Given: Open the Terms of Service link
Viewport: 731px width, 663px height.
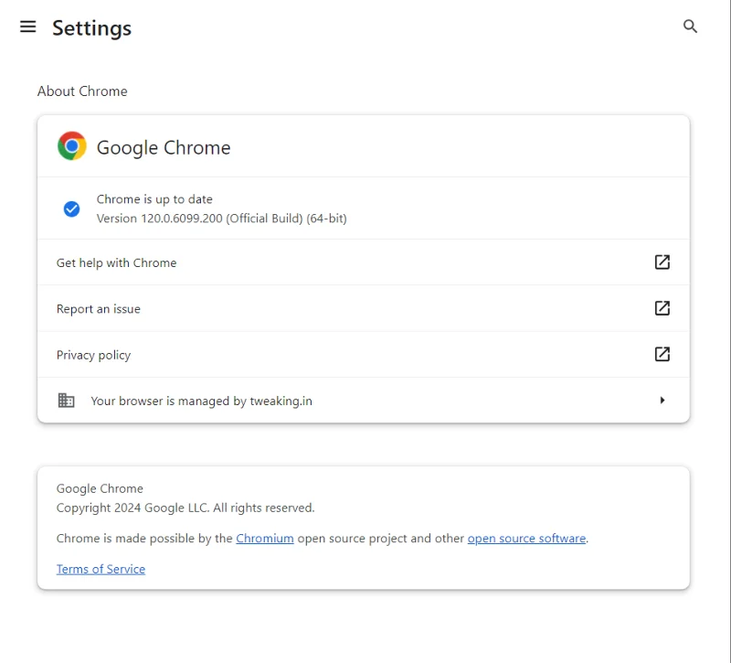Looking at the screenshot, I should [x=101, y=569].
